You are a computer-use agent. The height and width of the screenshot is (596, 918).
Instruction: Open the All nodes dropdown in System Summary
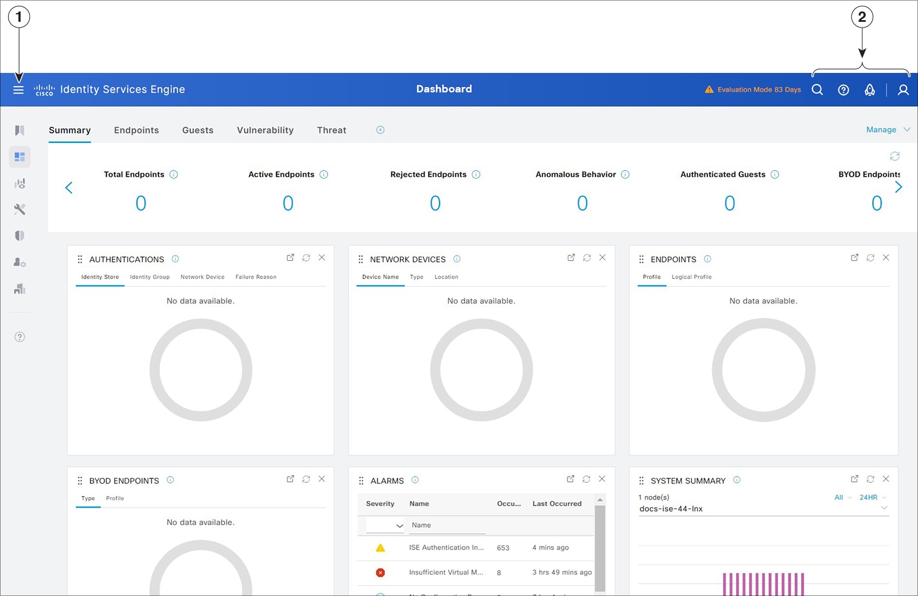[843, 497]
